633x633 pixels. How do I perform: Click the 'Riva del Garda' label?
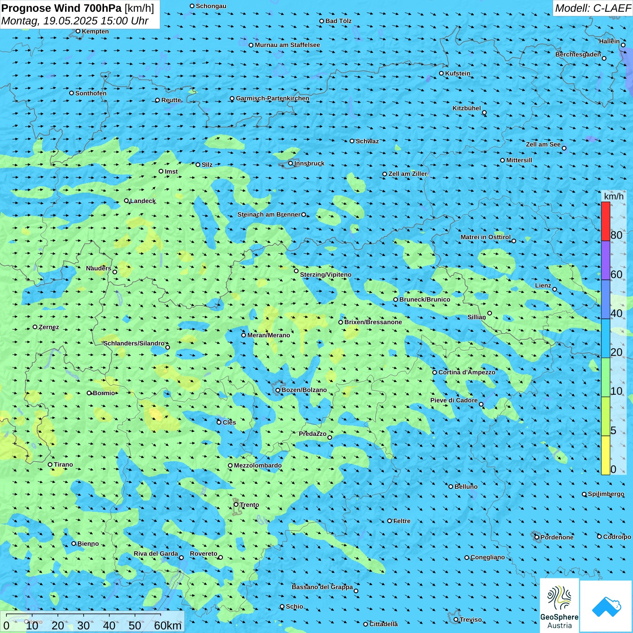[x=156, y=553]
